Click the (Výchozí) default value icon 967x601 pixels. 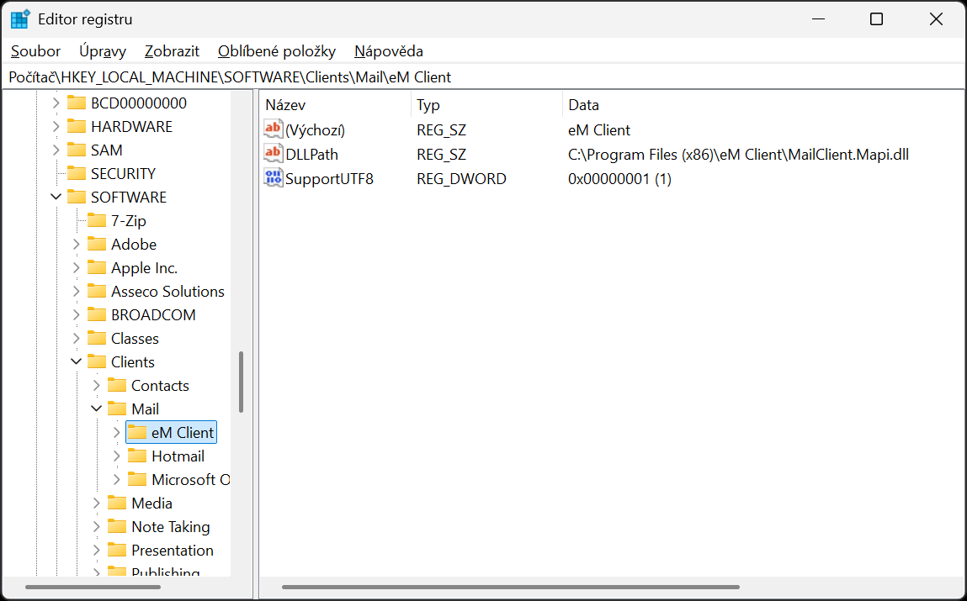point(274,129)
